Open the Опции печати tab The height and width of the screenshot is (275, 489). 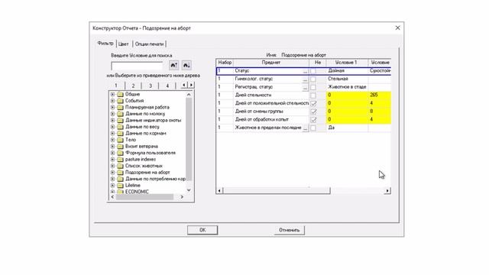coord(150,44)
